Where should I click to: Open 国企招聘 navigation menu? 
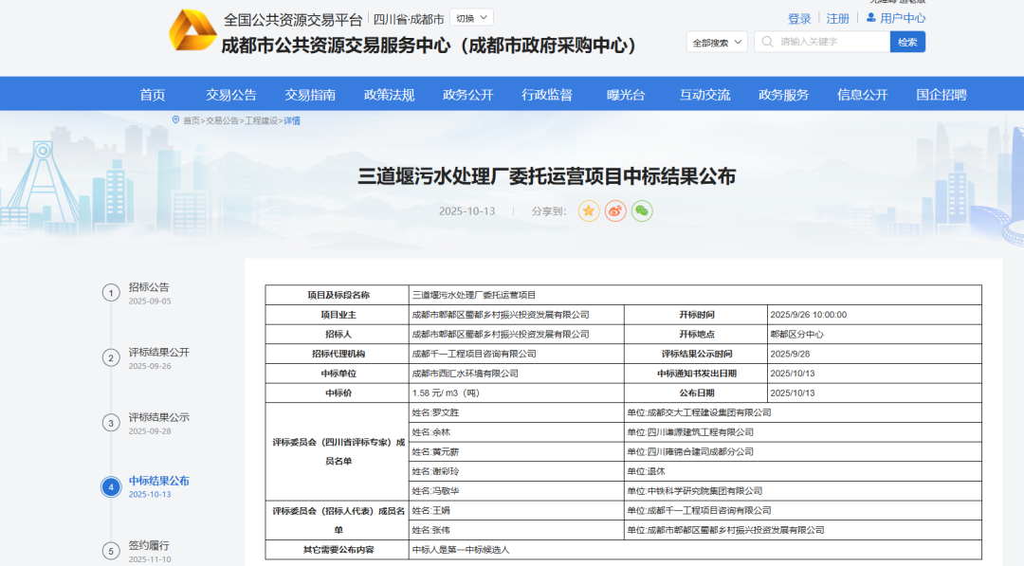[x=942, y=95]
